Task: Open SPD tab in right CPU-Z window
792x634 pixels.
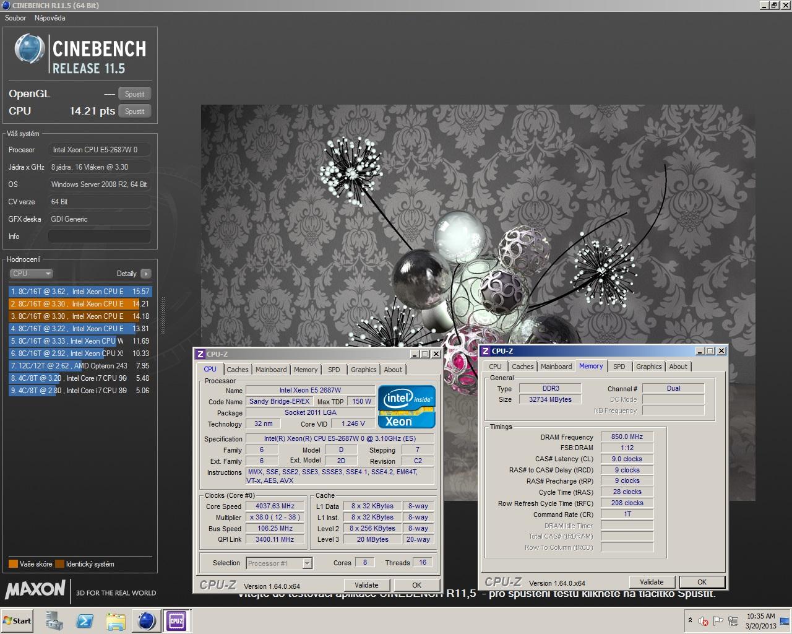Action: 619,367
